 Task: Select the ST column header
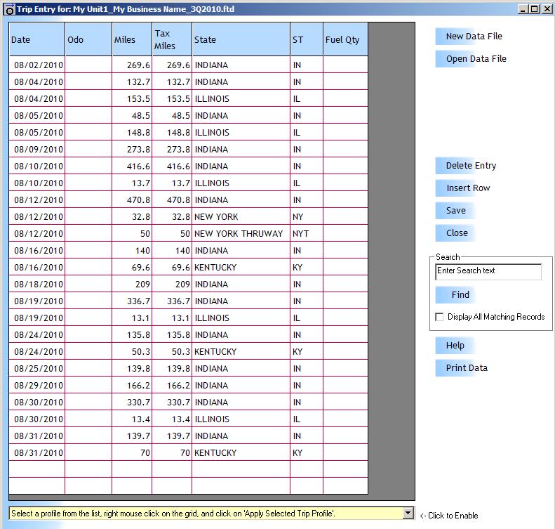pyautogui.click(x=307, y=39)
